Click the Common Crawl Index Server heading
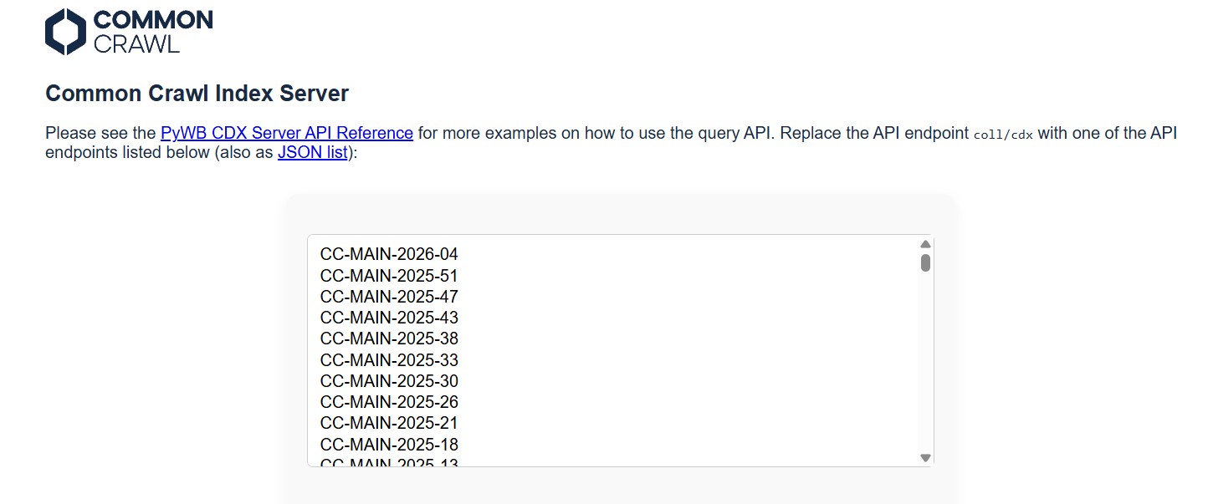 tap(197, 94)
